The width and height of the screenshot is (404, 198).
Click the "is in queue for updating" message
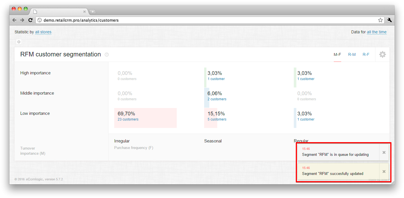335,155
